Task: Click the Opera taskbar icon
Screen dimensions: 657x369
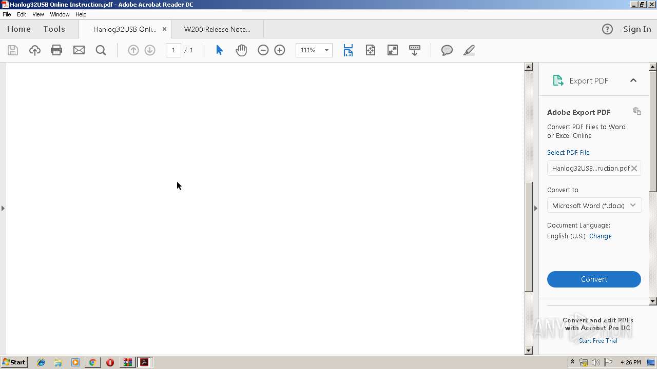Action: pyautogui.click(x=110, y=362)
